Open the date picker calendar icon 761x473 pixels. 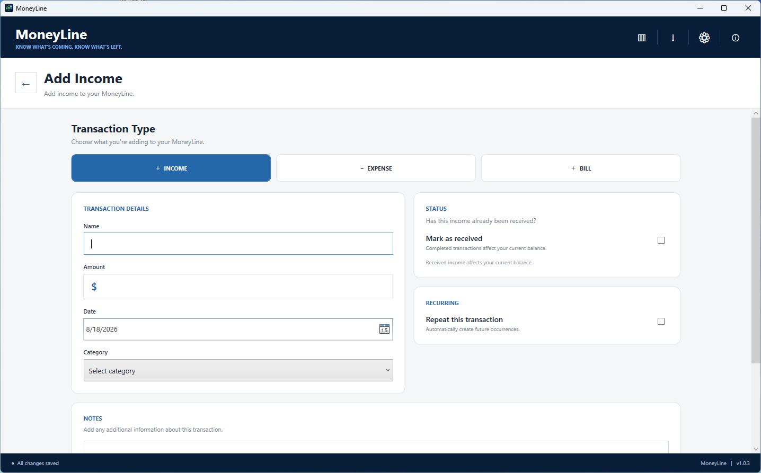click(x=384, y=329)
